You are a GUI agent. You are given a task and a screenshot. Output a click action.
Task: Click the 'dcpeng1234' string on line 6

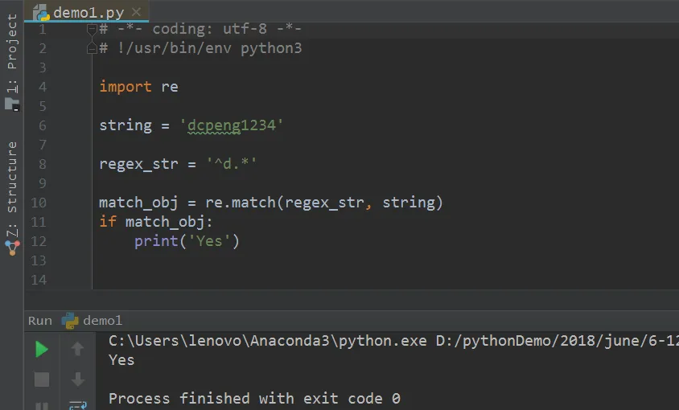232,125
